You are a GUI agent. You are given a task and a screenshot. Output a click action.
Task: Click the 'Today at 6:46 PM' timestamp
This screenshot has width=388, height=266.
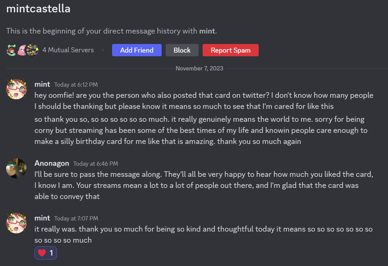pyautogui.click(x=95, y=164)
